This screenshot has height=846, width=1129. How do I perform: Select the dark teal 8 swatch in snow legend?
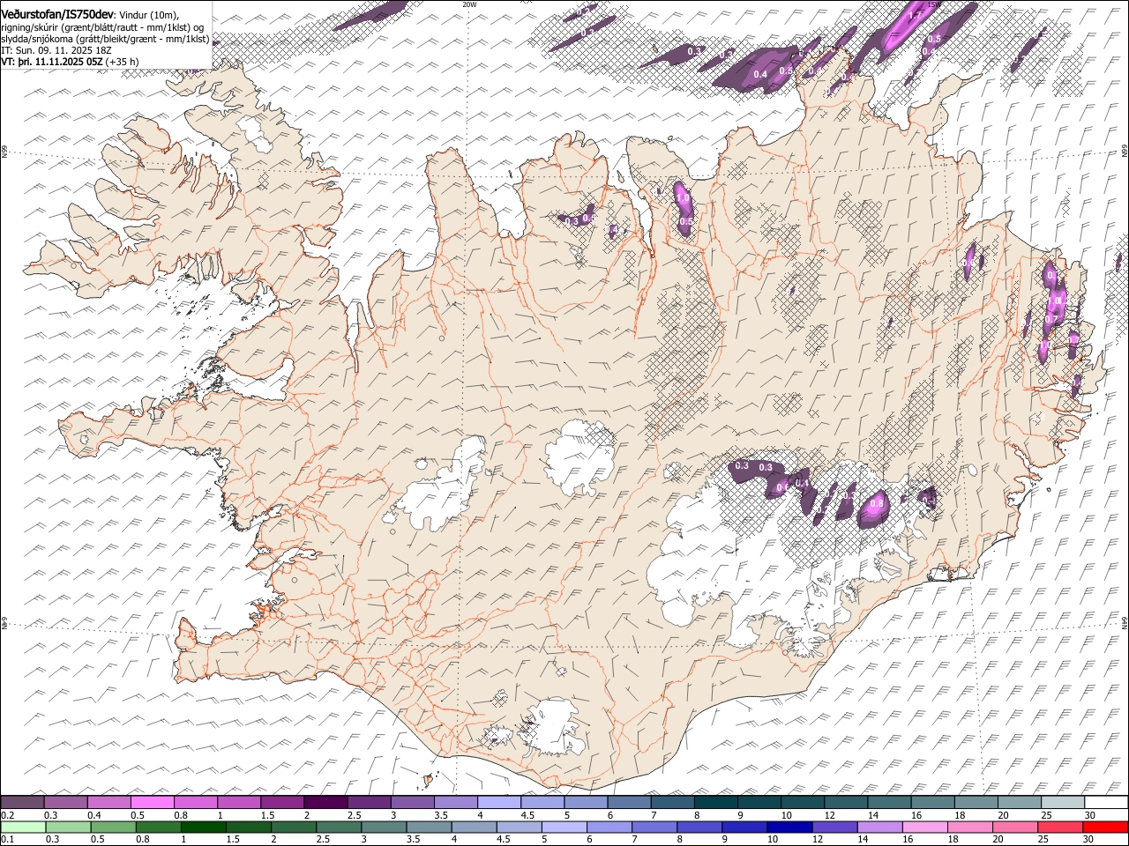[715, 803]
